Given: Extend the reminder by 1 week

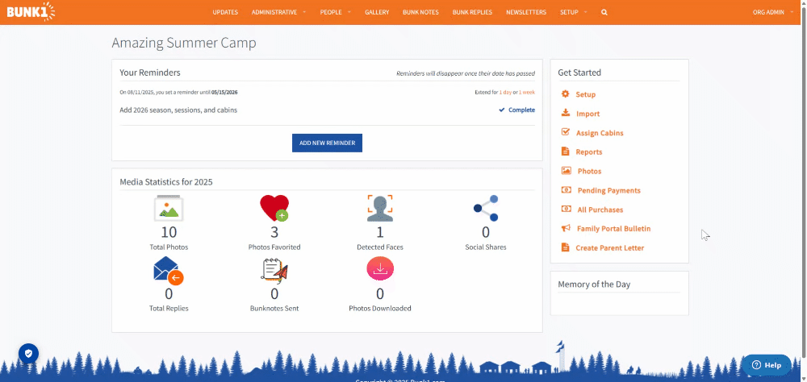Looking at the screenshot, I should tap(526, 93).
